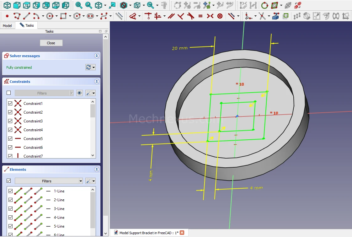The height and width of the screenshot is (237, 352).
Task: Choose the Polyline sketch tool
Action: (x=17, y=16)
